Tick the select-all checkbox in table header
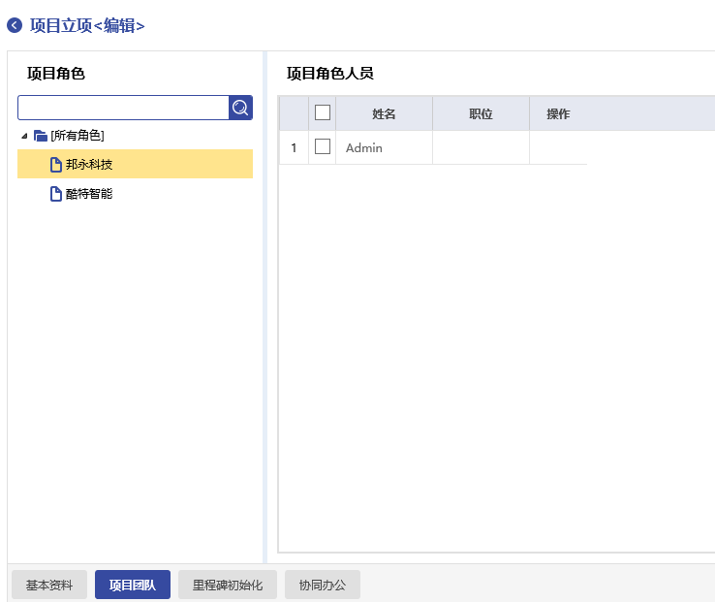715x602 pixels. pos(323,113)
